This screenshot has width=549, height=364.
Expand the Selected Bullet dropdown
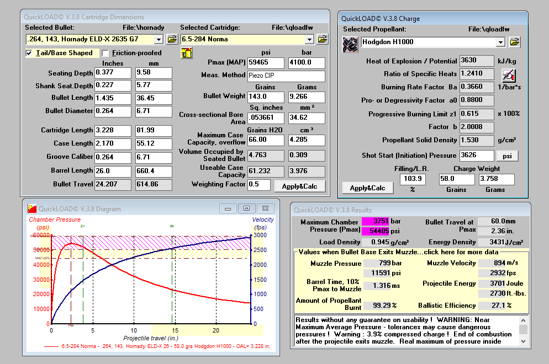tap(159, 40)
